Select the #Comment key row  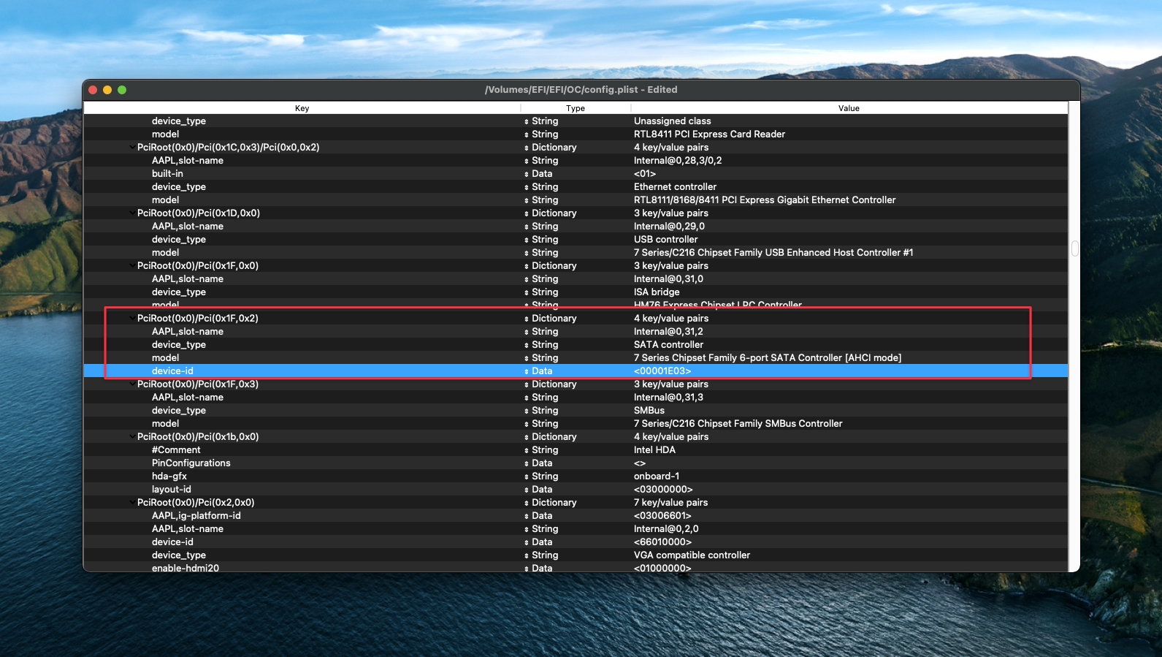[176, 450]
